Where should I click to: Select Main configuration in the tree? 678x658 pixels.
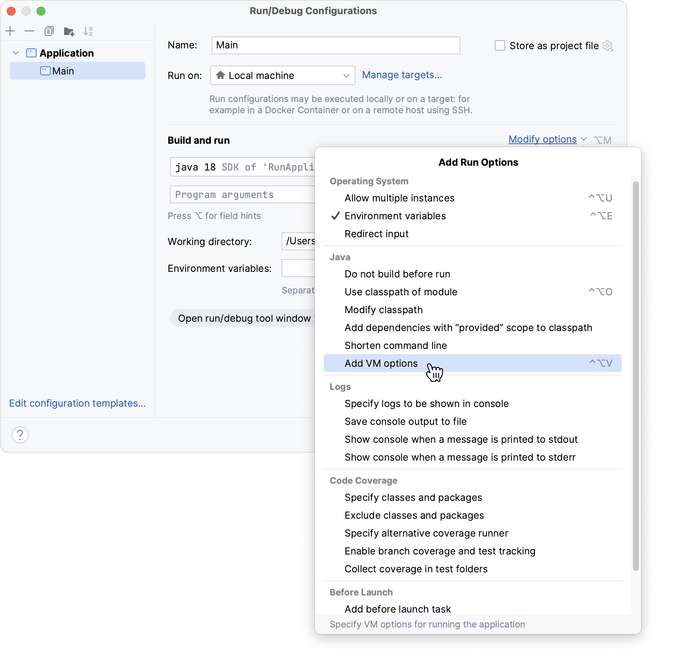click(77, 71)
